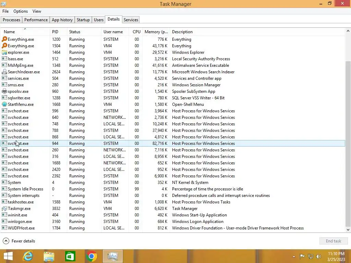Screen dimensions: 351x263
Task: Click the Taskmgr.exe process icon
Action: pyautogui.click(x=4, y=209)
